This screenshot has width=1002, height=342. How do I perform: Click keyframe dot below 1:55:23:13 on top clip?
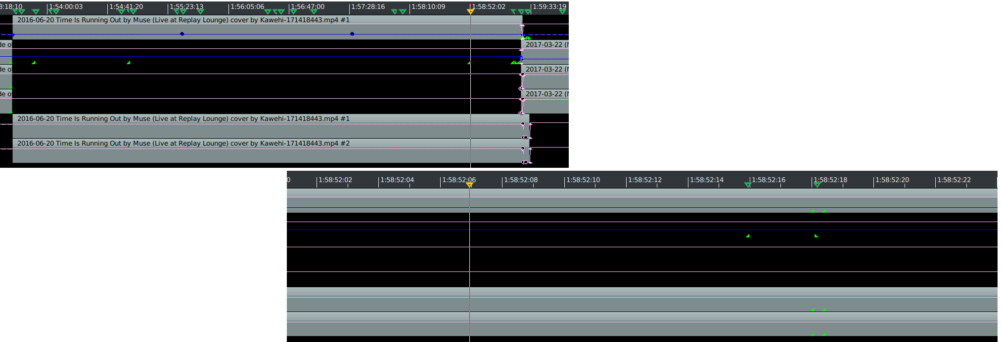click(182, 34)
